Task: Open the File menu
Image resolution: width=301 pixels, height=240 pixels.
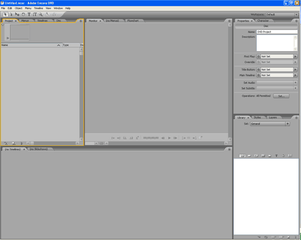Action: coord(3,8)
